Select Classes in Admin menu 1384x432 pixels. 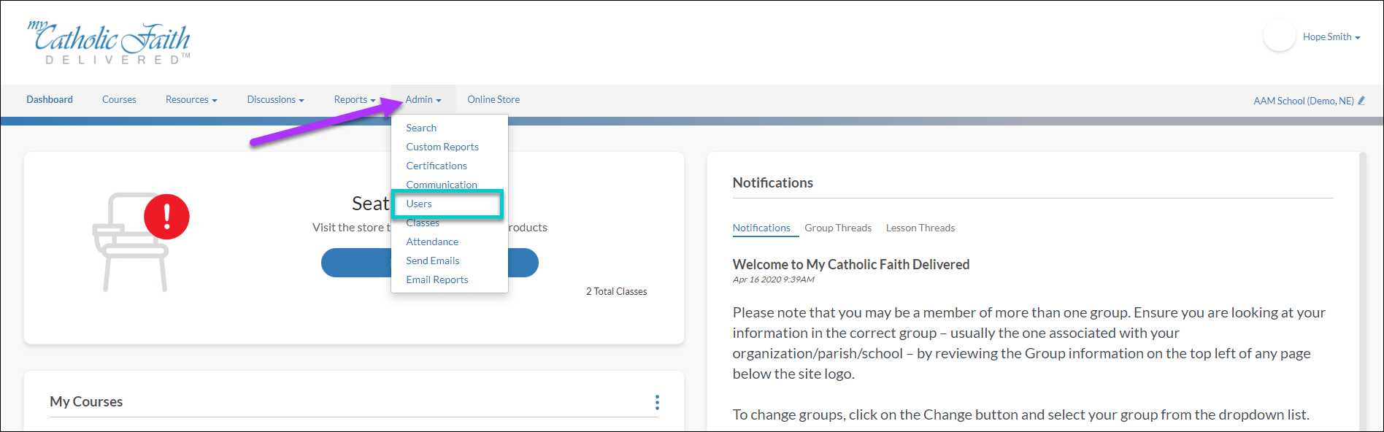point(423,223)
